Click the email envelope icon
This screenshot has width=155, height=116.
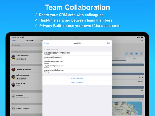(131, 54)
